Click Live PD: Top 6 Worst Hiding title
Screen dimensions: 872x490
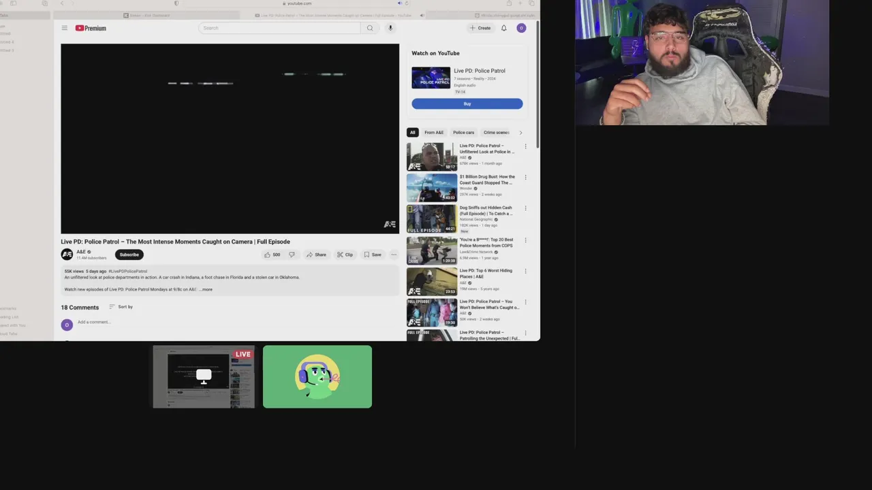[x=486, y=274]
